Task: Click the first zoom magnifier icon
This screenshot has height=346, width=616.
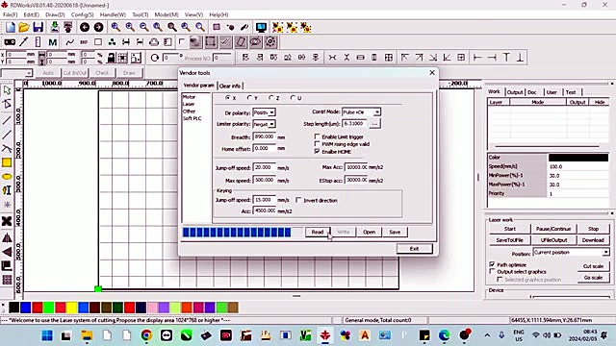Action: (115, 27)
